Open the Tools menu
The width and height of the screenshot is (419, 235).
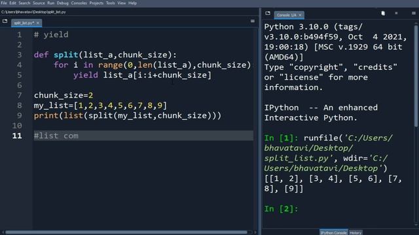point(111,3)
